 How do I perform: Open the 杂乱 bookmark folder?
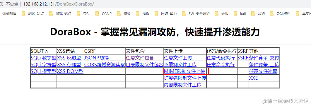pyautogui.click(x=83, y=13)
